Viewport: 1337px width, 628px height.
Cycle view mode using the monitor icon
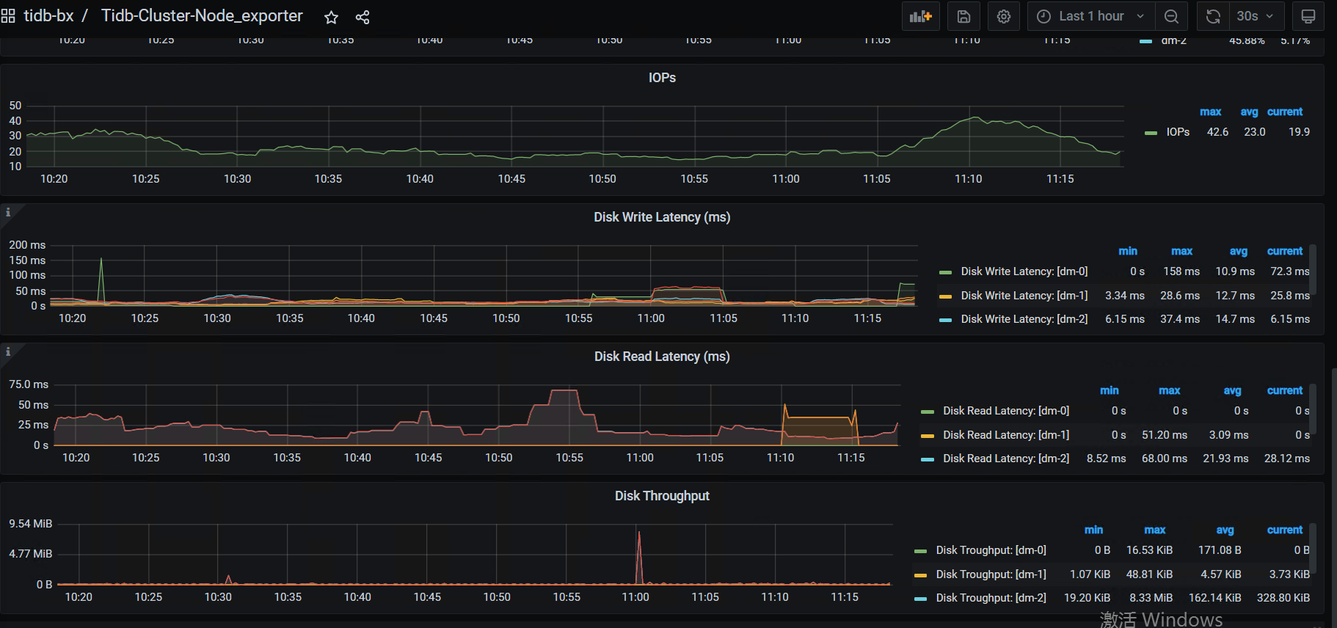[1308, 16]
